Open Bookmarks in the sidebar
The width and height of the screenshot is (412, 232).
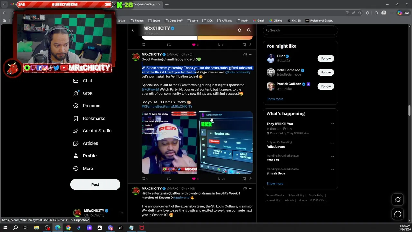point(89,118)
